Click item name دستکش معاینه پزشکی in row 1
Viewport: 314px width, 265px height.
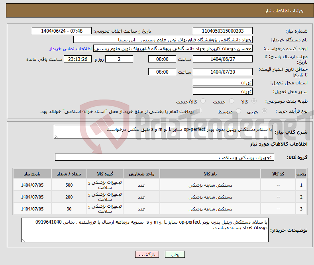coord(210,185)
